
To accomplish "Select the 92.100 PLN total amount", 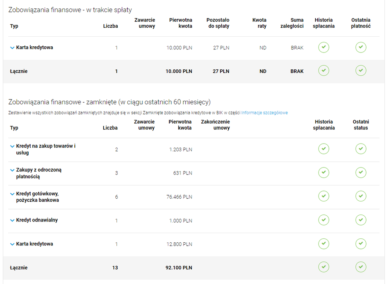I will pyautogui.click(x=179, y=267).
